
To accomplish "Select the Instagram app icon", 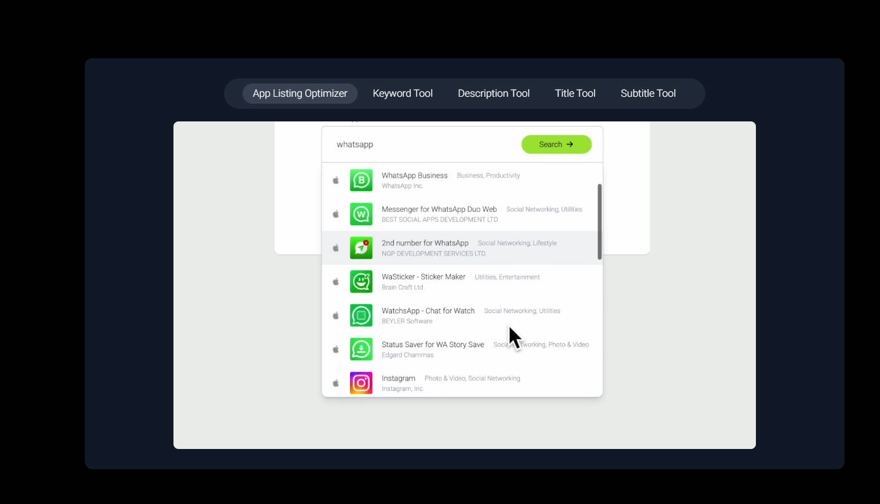I will [361, 383].
